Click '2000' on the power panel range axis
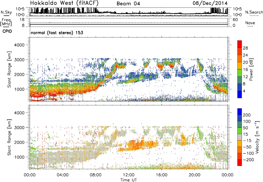The height and width of the screenshot is (182, 263). coord(19,74)
